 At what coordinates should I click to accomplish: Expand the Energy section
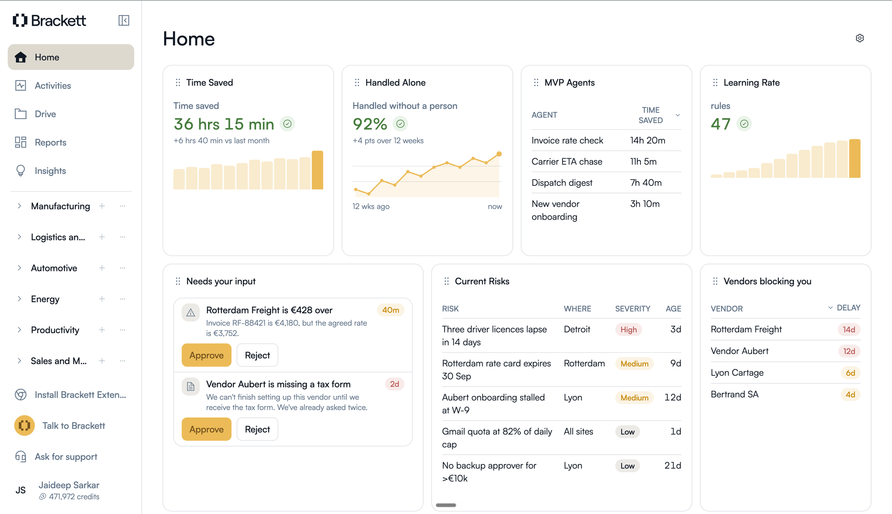[x=19, y=299]
